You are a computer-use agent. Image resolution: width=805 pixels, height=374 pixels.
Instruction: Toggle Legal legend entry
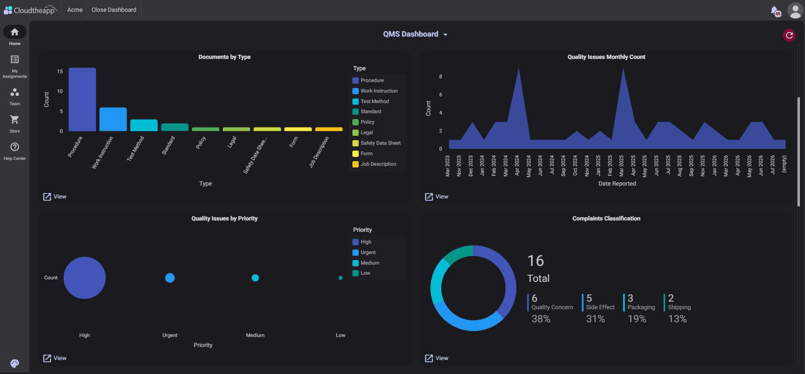[x=363, y=133]
